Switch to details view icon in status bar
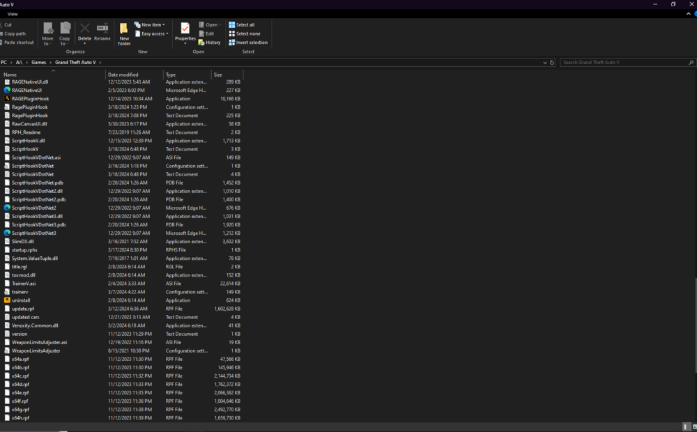 coord(687,426)
